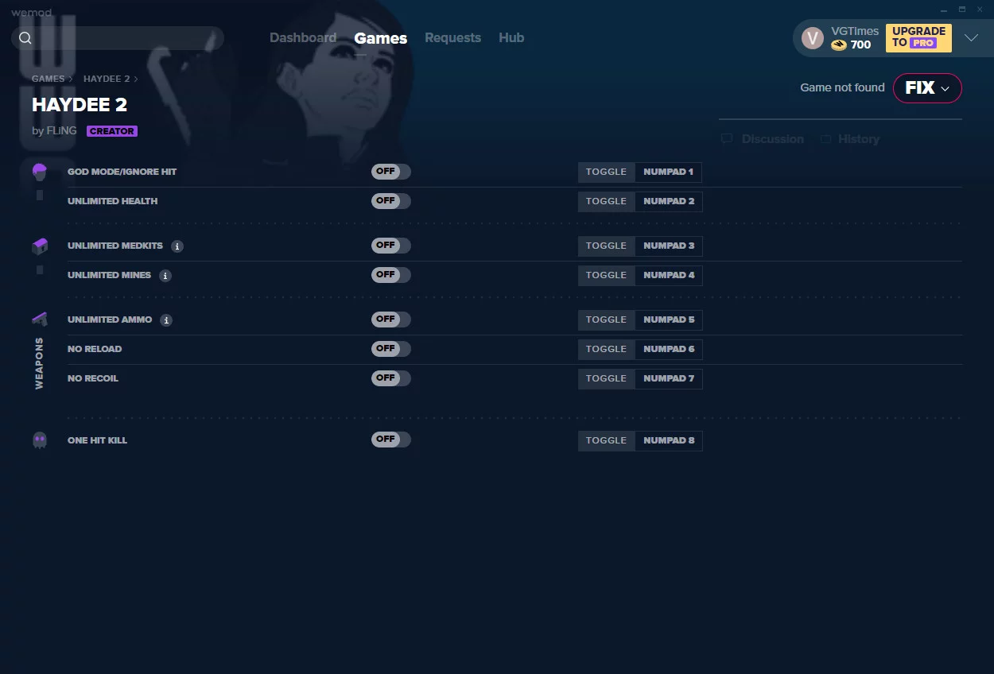Click the search input field
The height and width of the screenshot is (674, 994).
[x=118, y=38]
